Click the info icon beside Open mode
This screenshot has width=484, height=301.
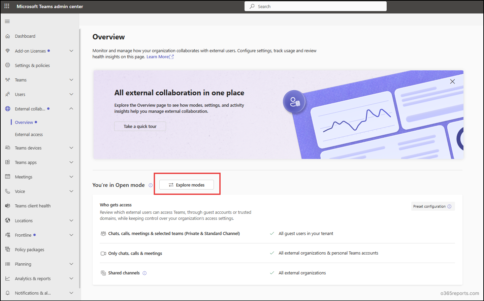(x=151, y=185)
